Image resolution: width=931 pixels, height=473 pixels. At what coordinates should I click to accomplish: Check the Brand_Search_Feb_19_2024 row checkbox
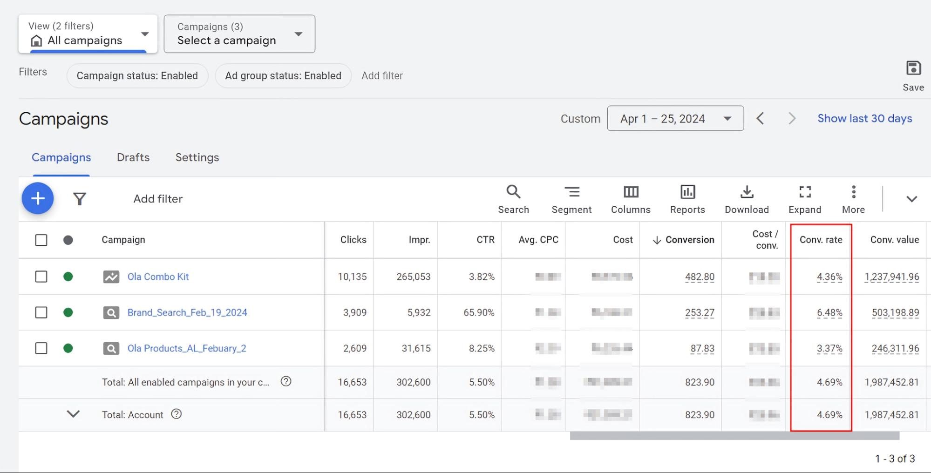(41, 312)
